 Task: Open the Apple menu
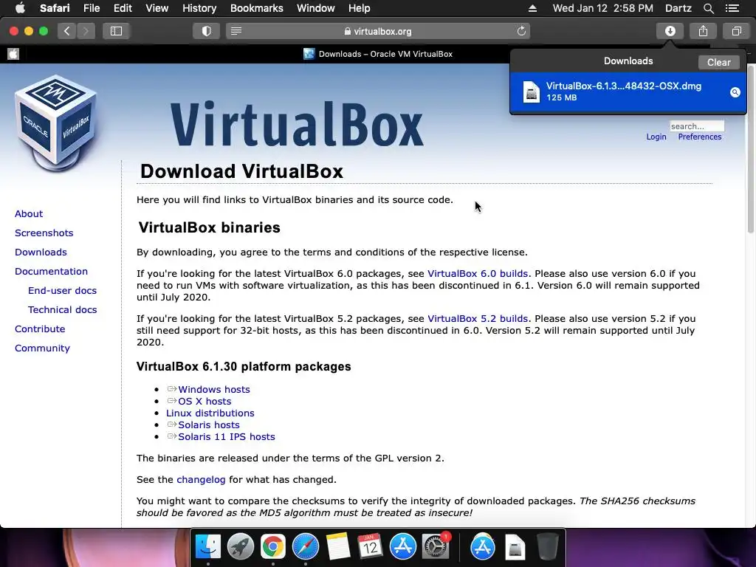pyautogui.click(x=20, y=8)
